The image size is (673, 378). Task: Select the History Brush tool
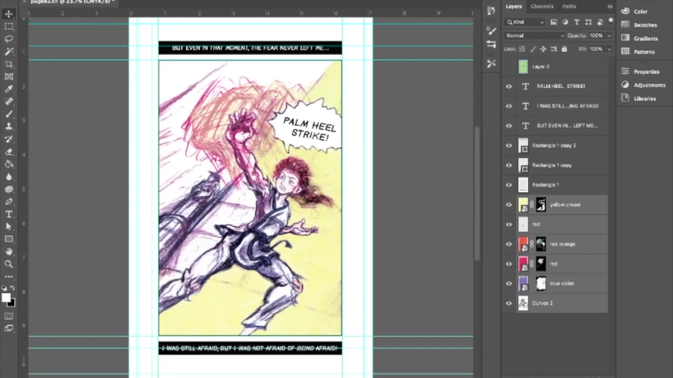9,139
